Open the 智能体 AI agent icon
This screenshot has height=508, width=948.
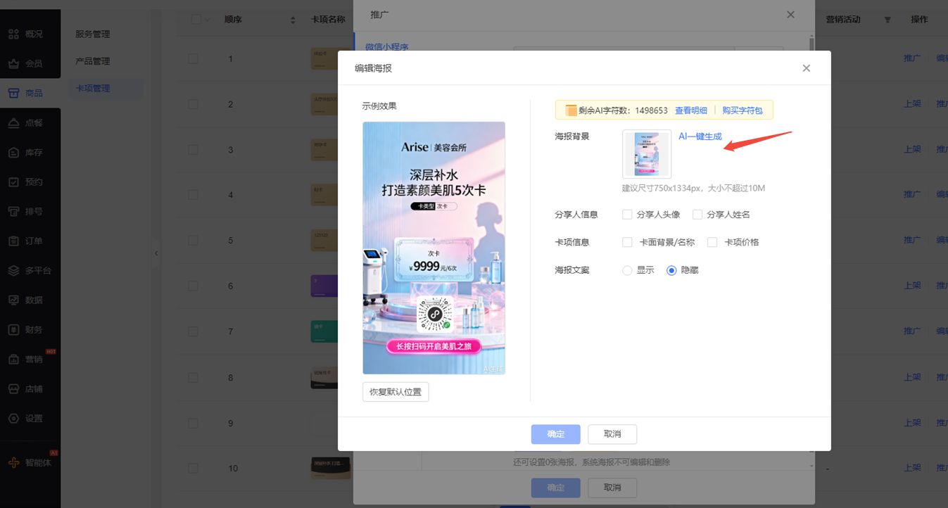pos(13,463)
